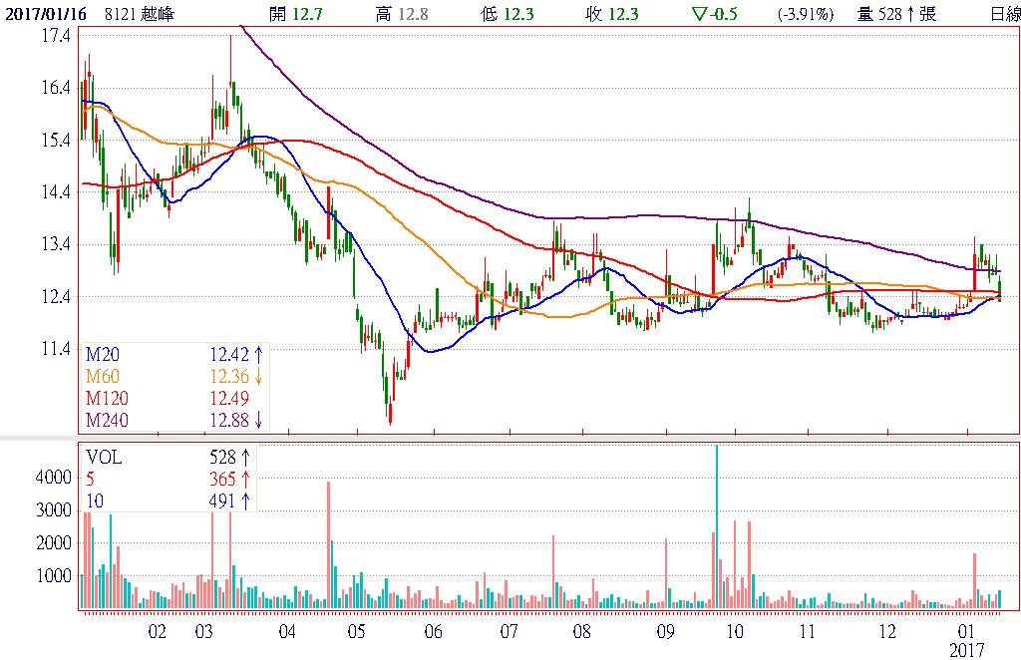This screenshot has width=1021, height=660.
Task: Click the 5-day volume average up arrow
Action: [245, 480]
